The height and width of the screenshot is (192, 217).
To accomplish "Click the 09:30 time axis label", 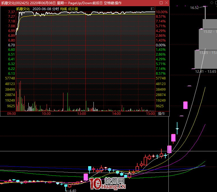I will [11, 114].
